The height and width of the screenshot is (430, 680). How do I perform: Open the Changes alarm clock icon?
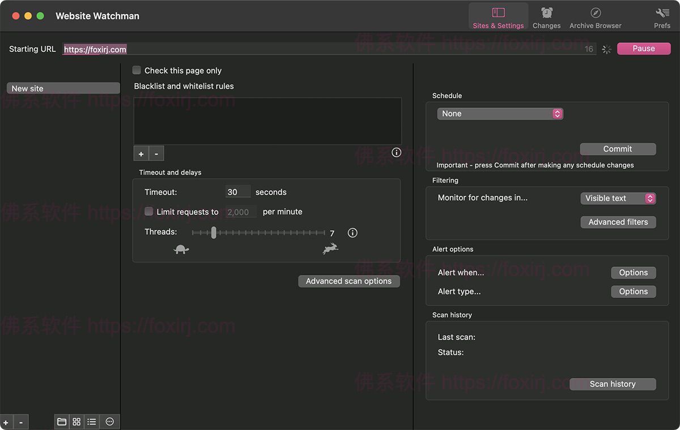pos(546,11)
